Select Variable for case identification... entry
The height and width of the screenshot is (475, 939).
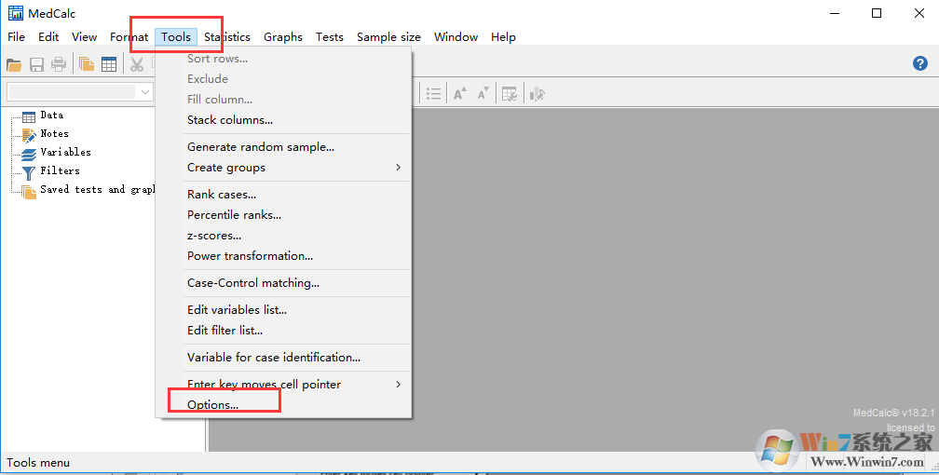(283, 357)
